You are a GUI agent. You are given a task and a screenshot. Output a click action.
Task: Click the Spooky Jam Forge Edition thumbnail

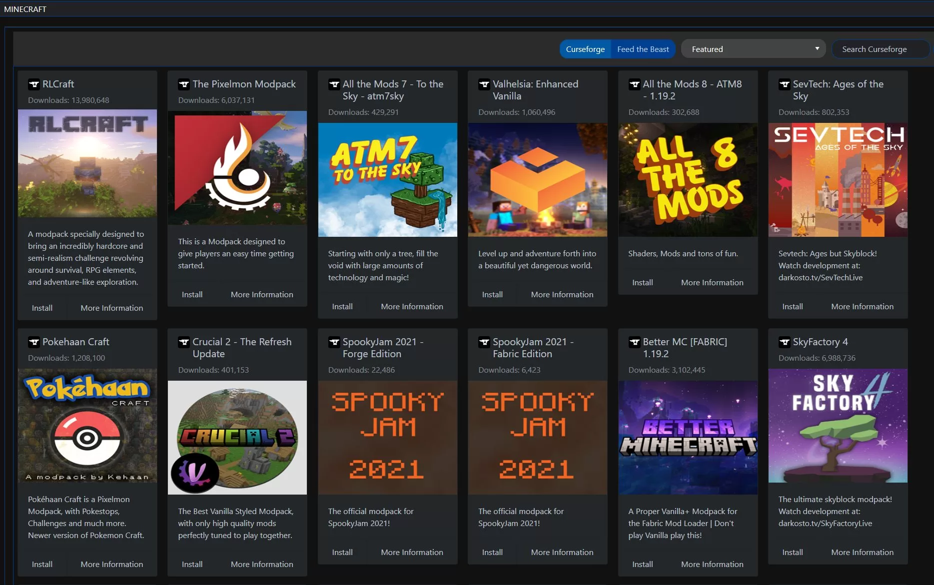pyautogui.click(x=388, y=438)
